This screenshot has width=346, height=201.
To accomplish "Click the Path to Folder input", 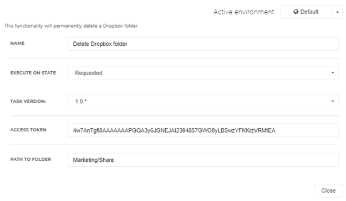I will click(203, 160).
